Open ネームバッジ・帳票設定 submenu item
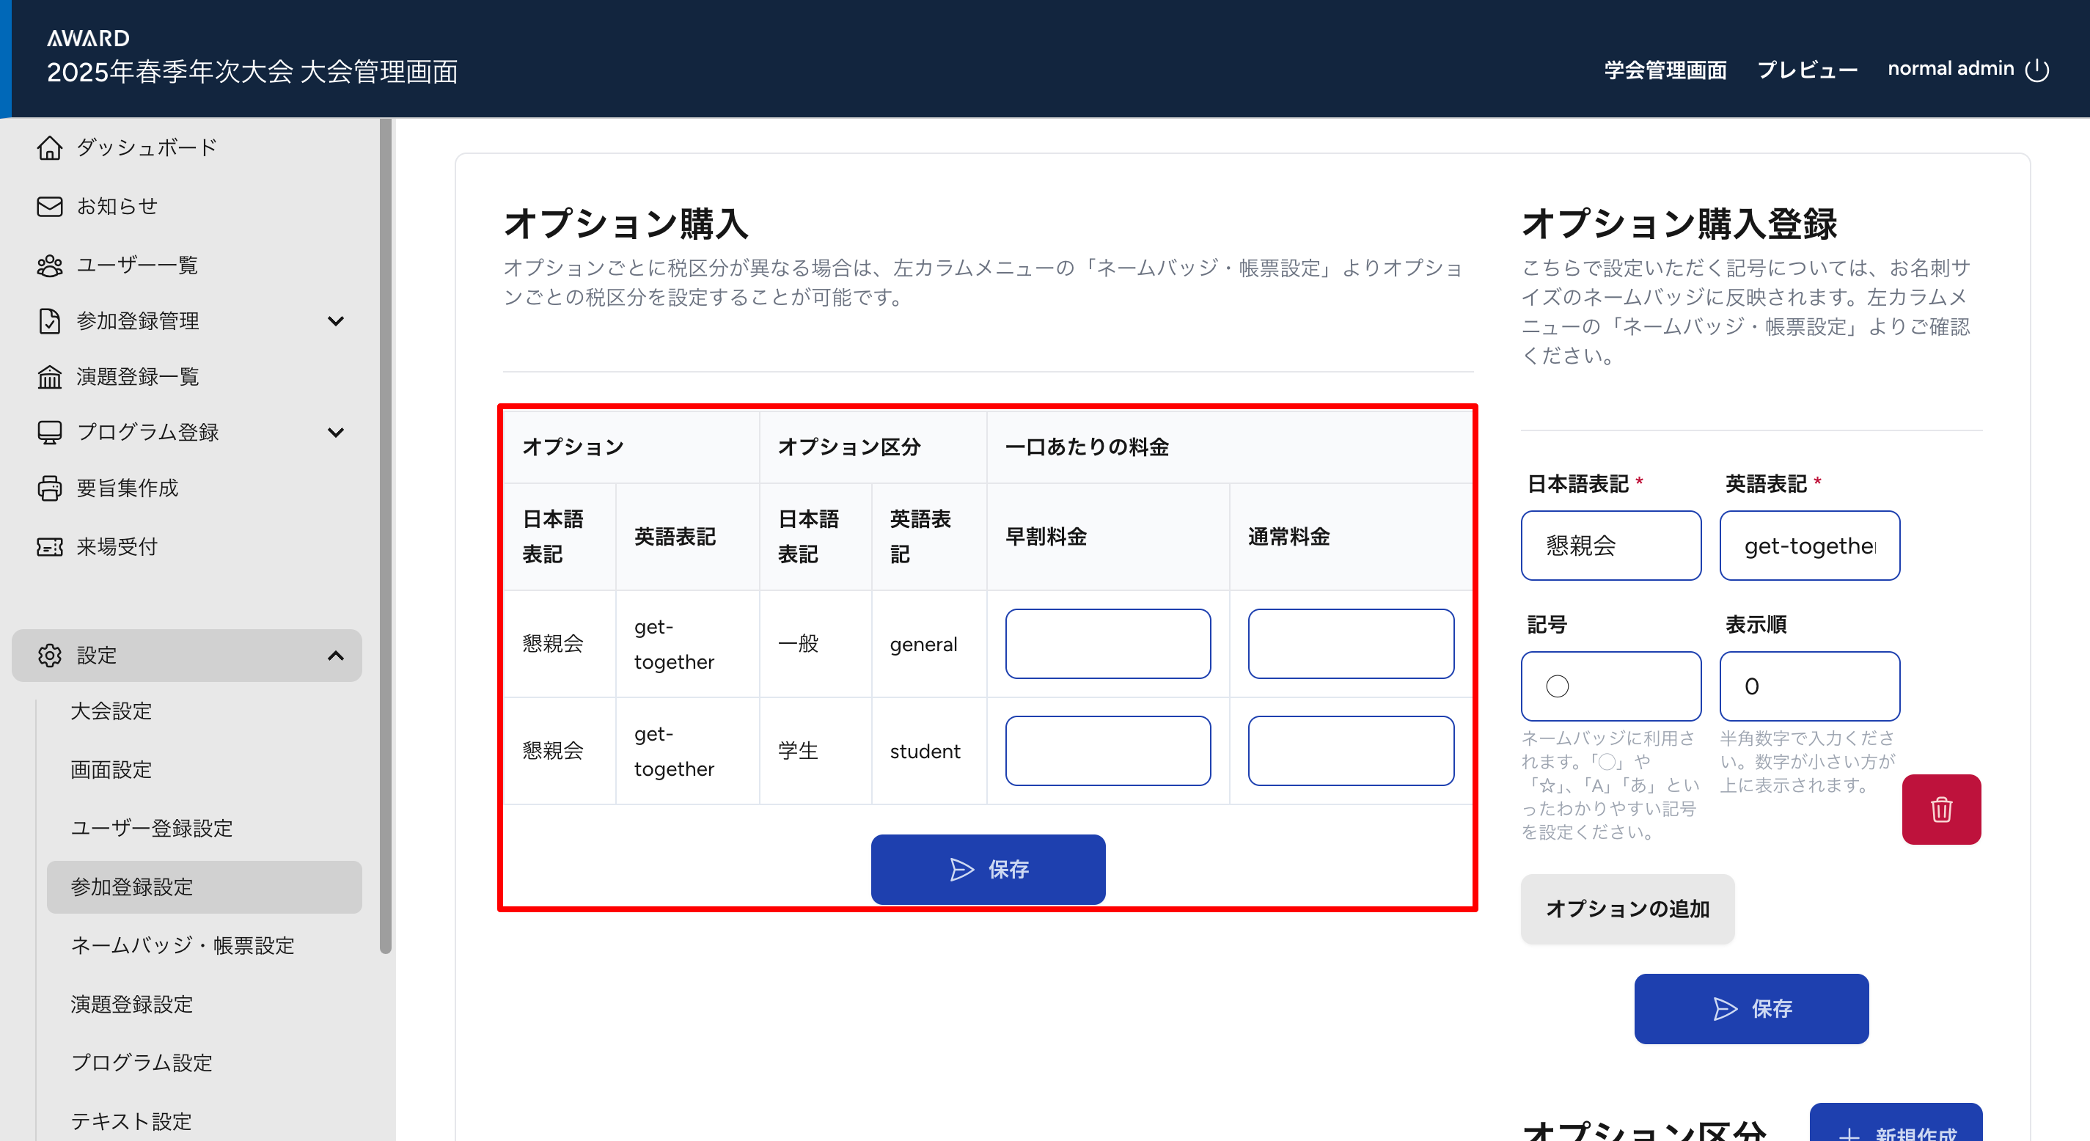This screenshot has height=1141, width=2090. pos(182,945)
